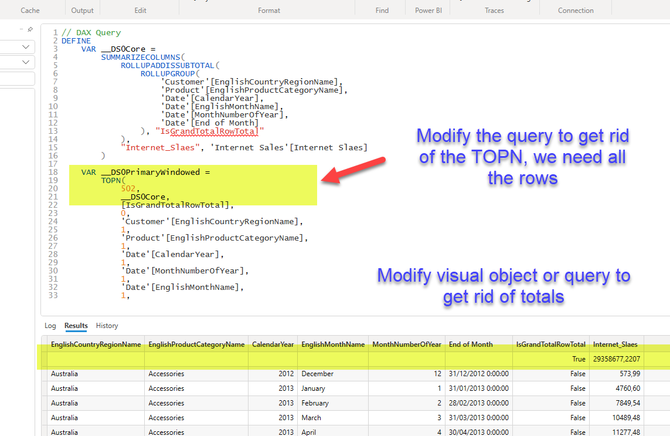
Task: Expand the first dropdown in the left panel
Action: (26, 47)
